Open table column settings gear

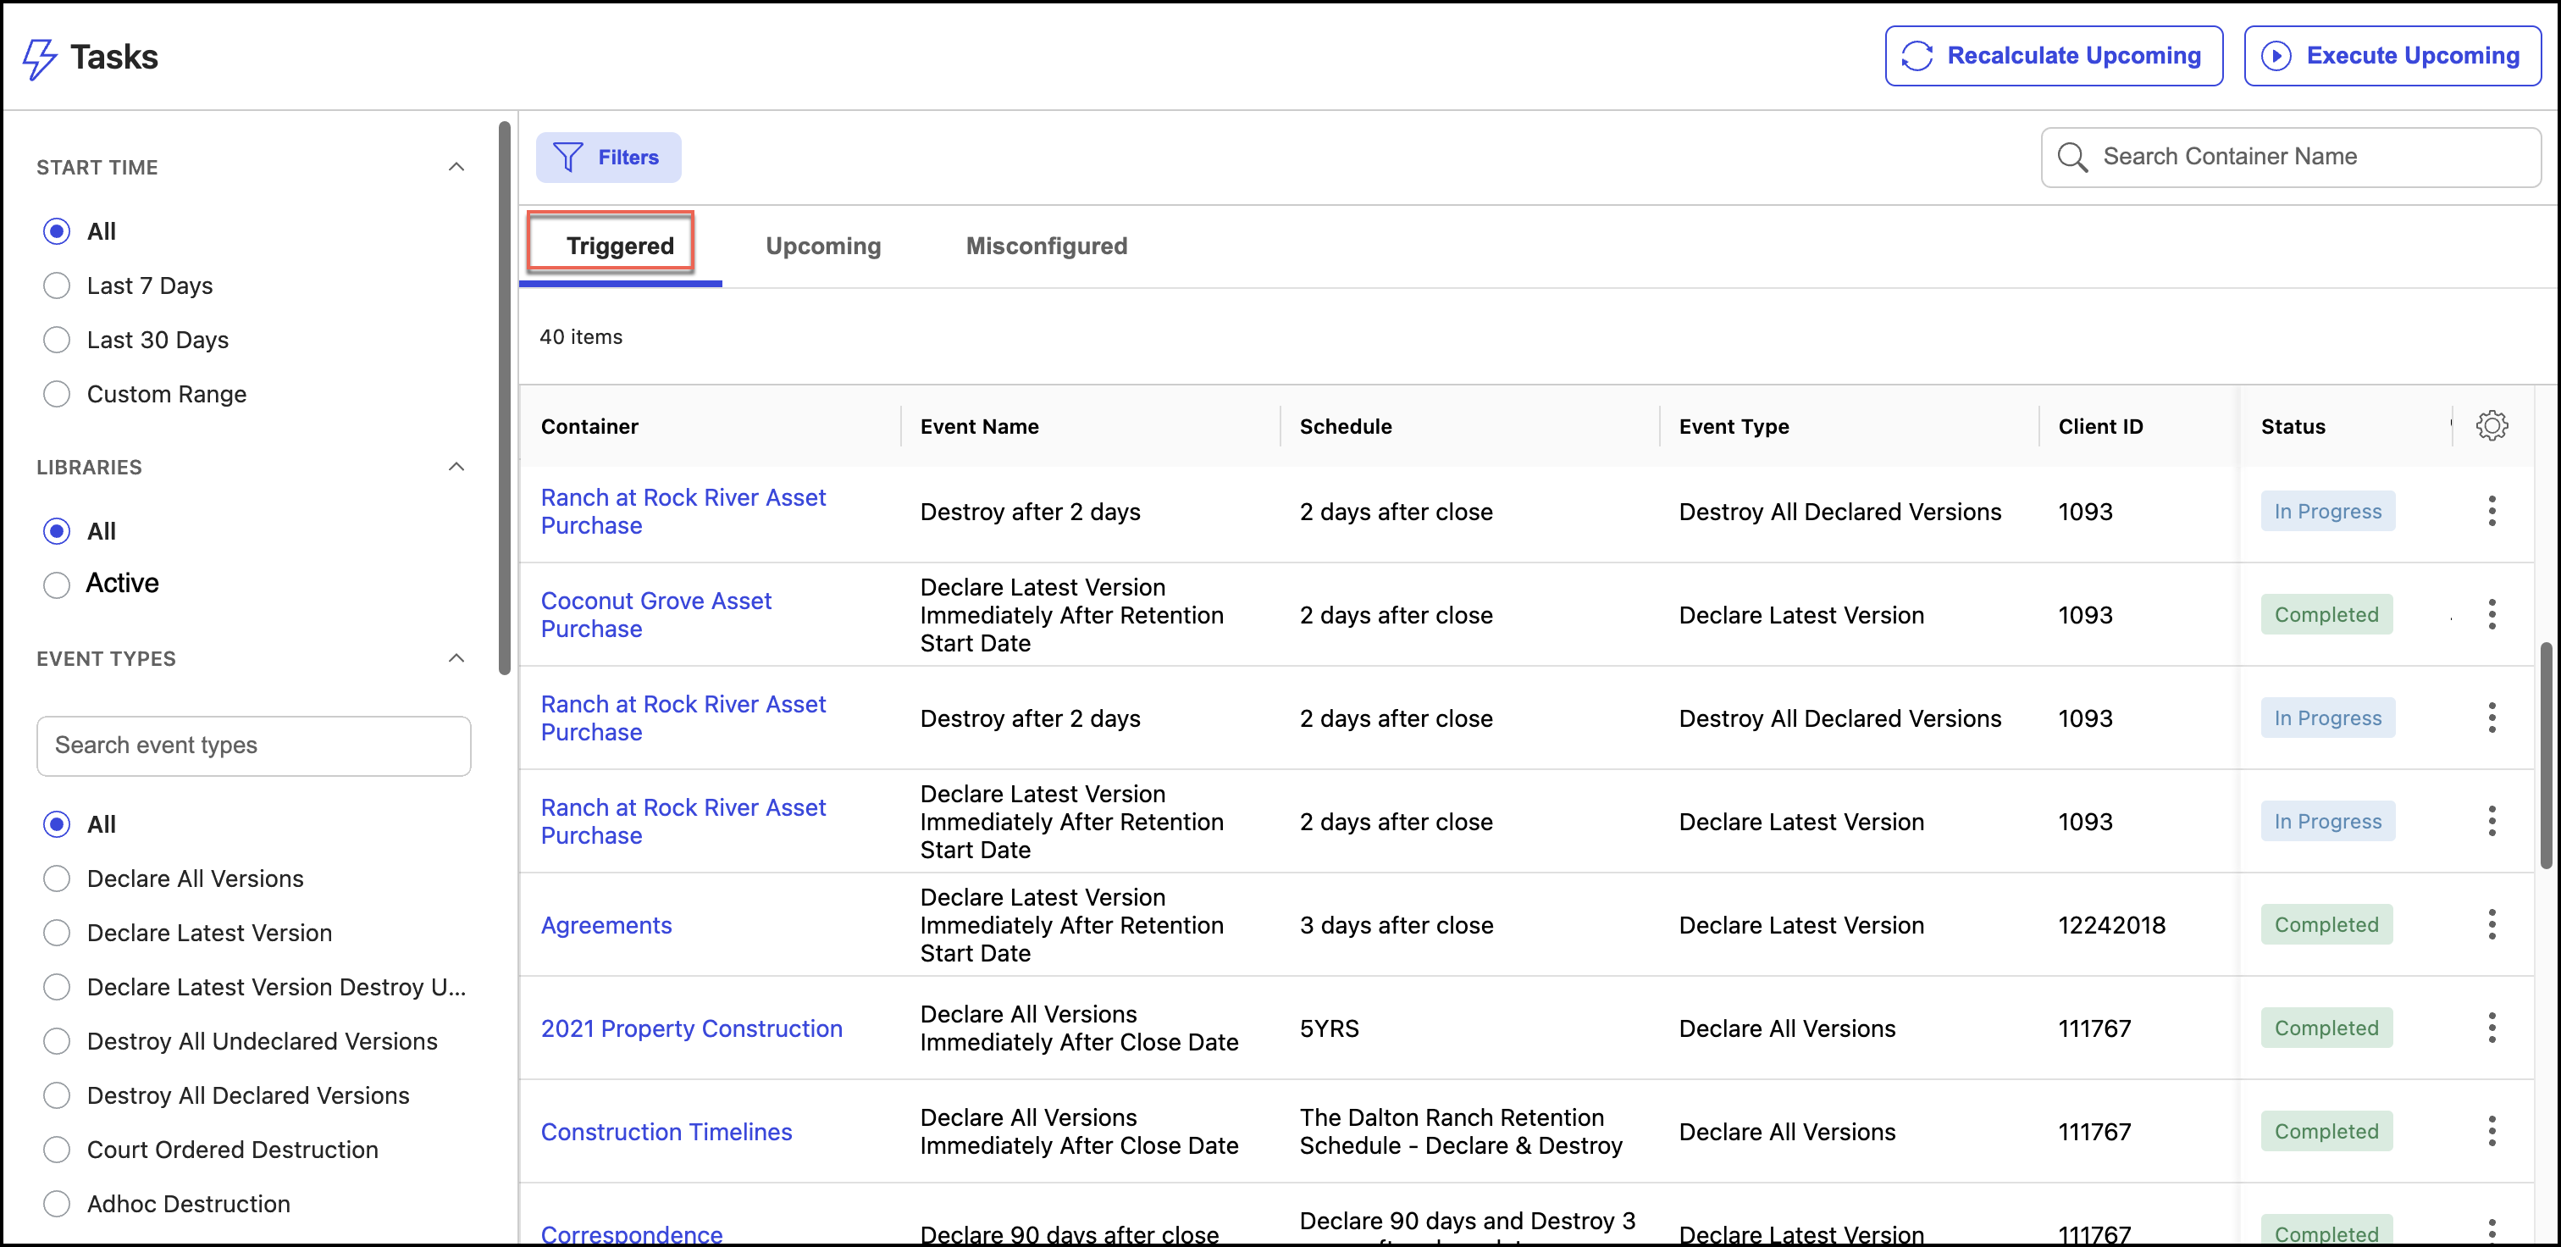pos(2491,425)
